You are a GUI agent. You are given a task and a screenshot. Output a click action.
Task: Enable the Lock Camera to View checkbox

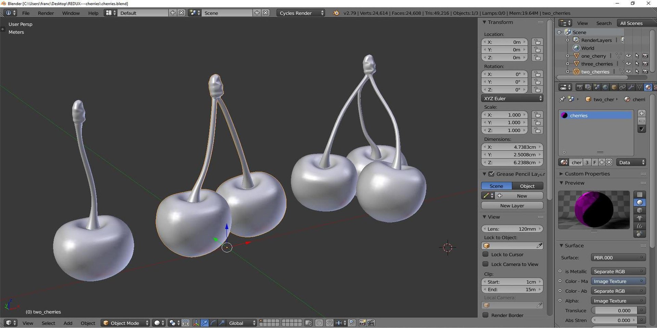485,264
